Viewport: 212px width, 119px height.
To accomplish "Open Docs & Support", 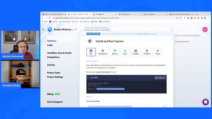I will (55, 102).
